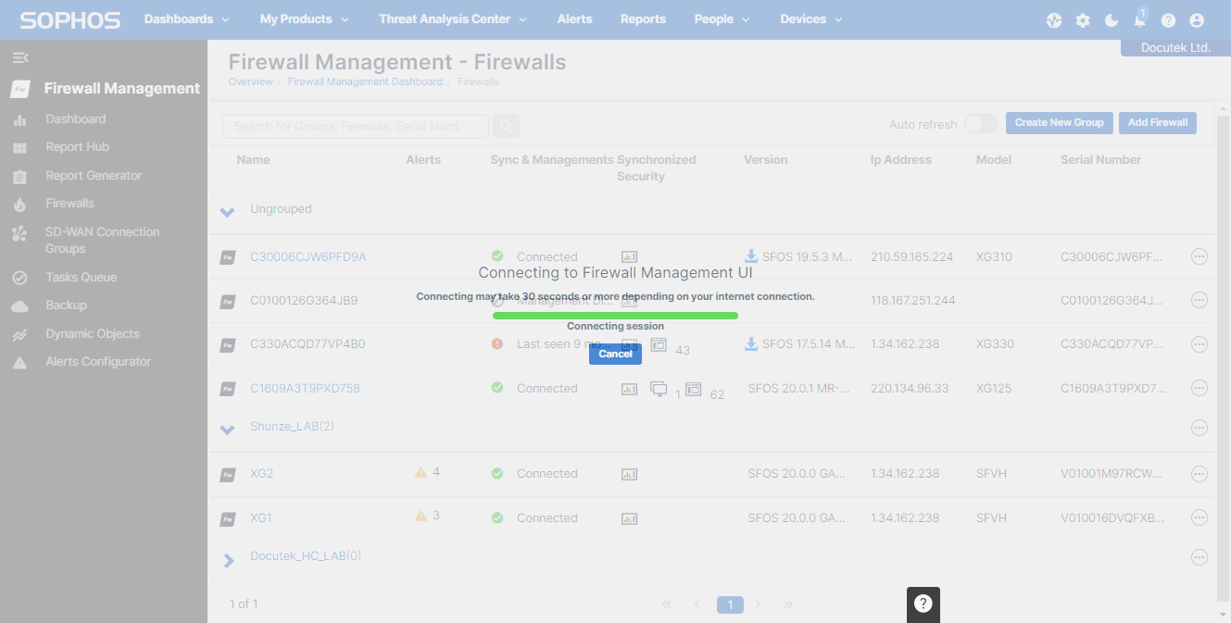Click the green connecting progress bar
This screenshot has width=1231, height=623.
615,316
